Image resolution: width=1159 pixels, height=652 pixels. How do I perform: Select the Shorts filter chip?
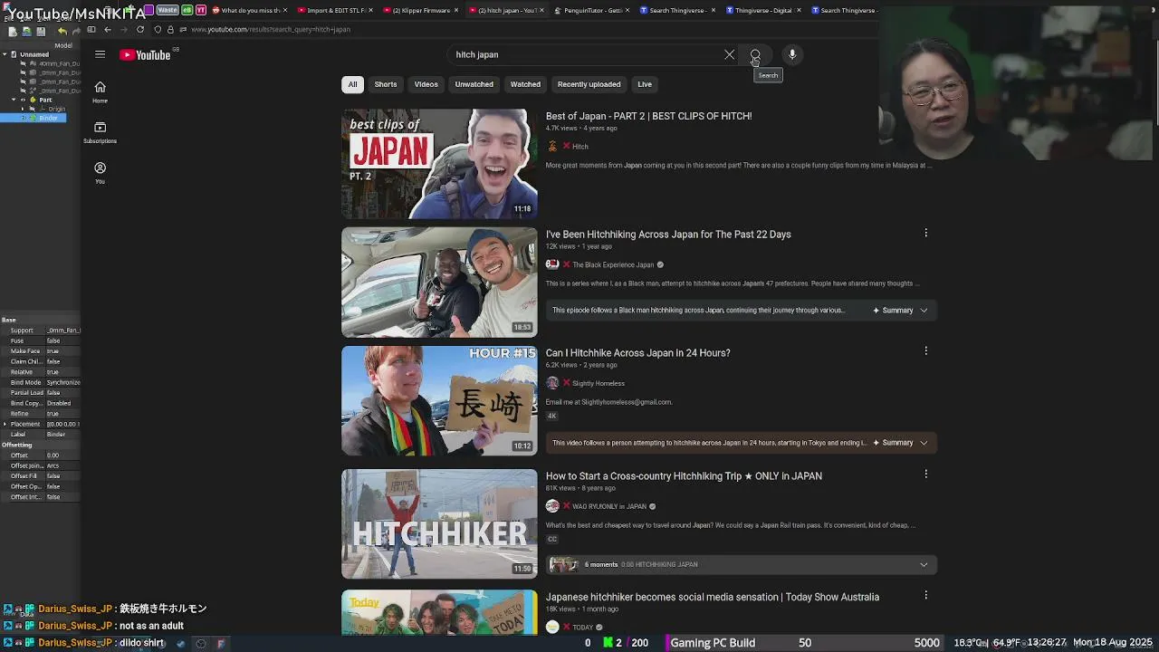pyautogui.click(x=386, y=84)
